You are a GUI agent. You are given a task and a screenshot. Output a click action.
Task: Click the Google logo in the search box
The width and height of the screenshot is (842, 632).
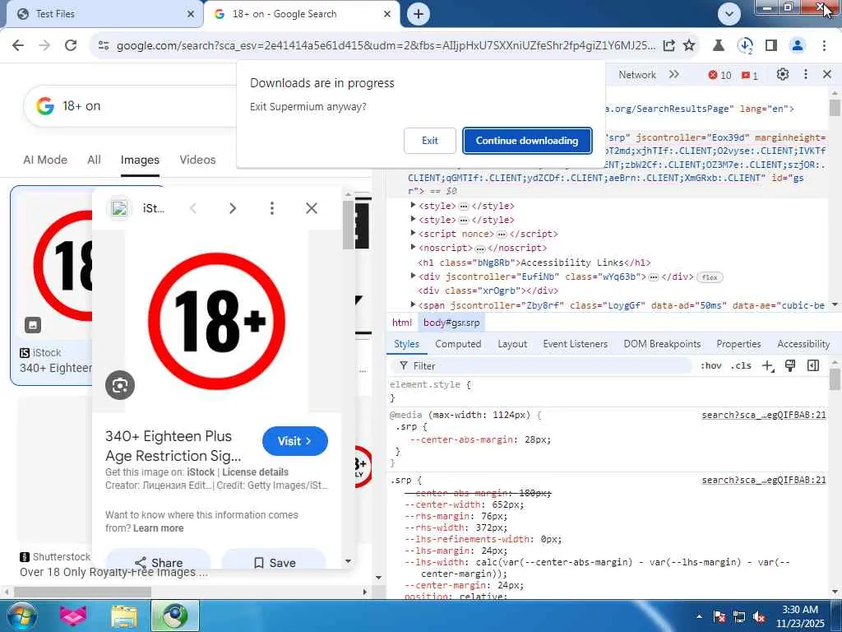coord(45,106)
